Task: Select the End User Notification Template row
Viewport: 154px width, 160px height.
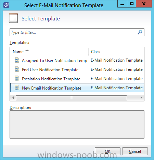Action: [x=77, y=69]
